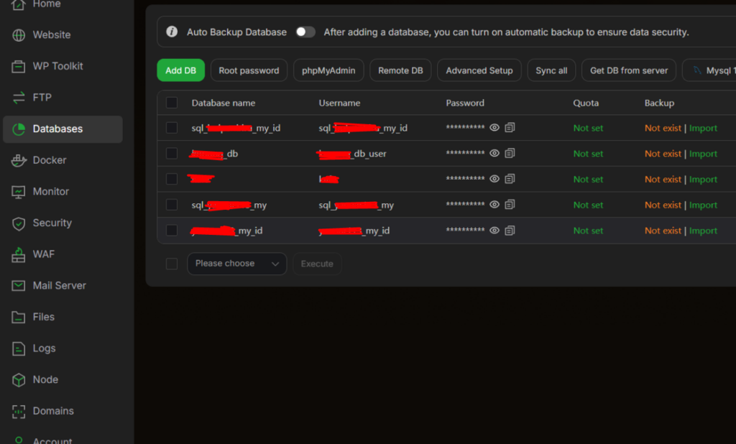This screenshot has width=736, height=444.
Task: Check the select-all box in table header
Action: [172, 103]
